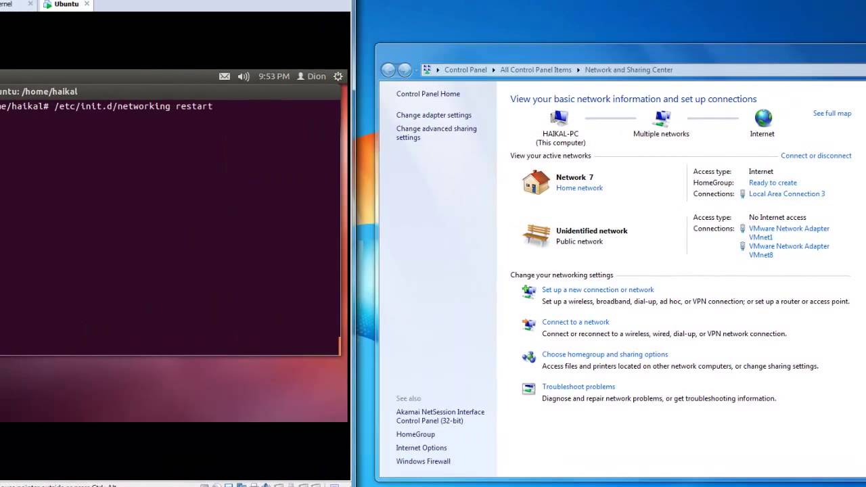
Task: Open VMware Network Adapter VMnet8 link
Action: coord(789,250)
